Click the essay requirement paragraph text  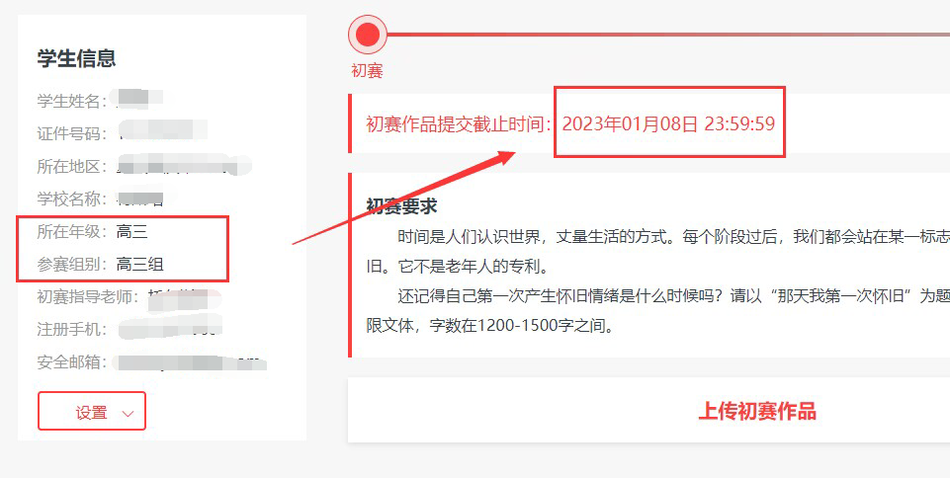coord(658,281)
